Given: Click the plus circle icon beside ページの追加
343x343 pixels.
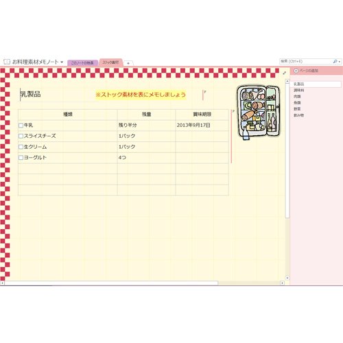Looking at the screenshot, I should click(x=296, y=71).
